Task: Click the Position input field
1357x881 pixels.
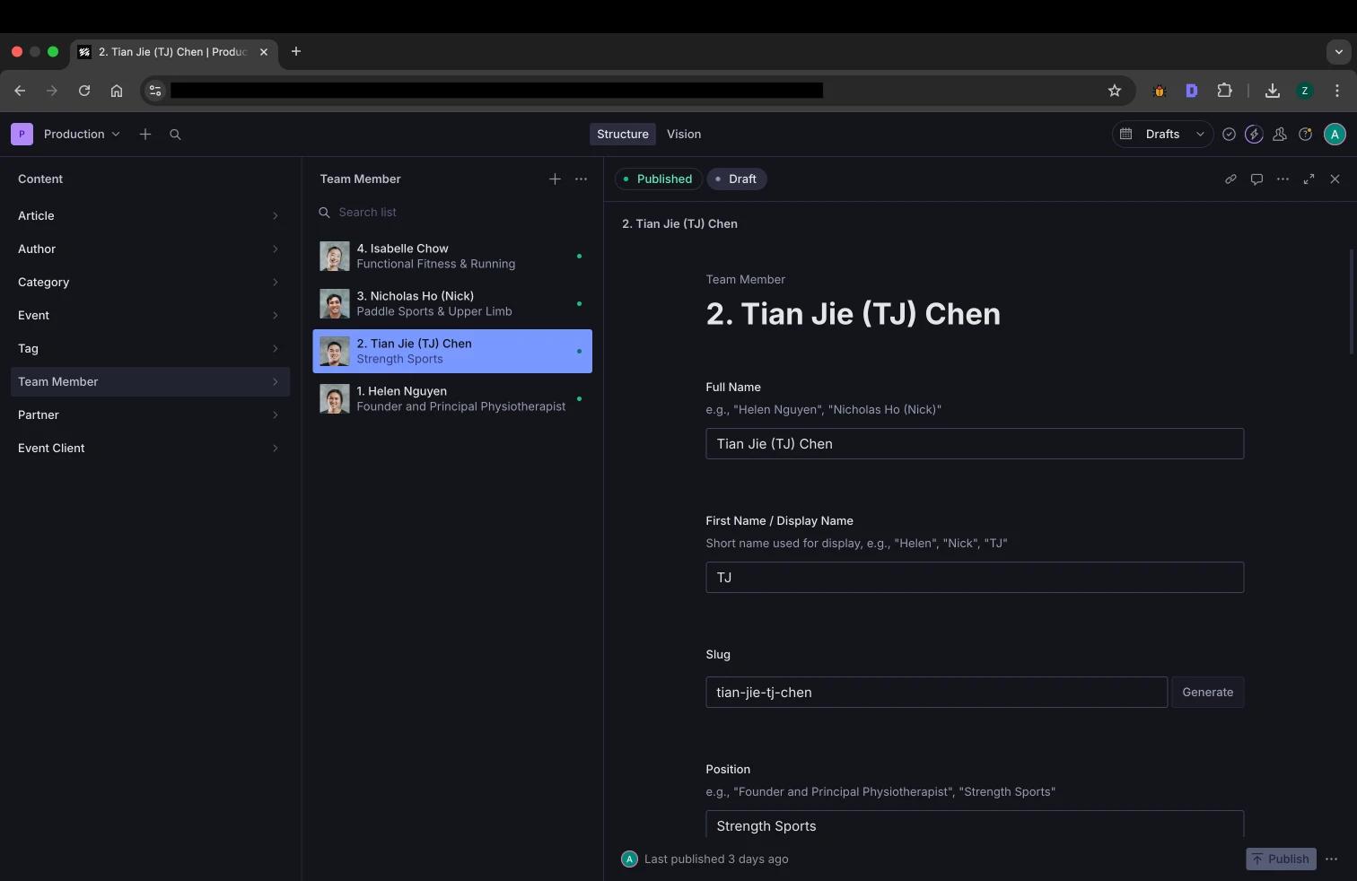Action: click(x=975, y=824)
